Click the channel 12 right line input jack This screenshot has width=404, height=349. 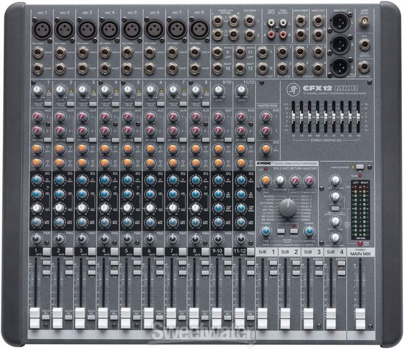240,68
